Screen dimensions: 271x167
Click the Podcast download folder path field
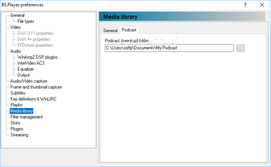pos(169,48)
